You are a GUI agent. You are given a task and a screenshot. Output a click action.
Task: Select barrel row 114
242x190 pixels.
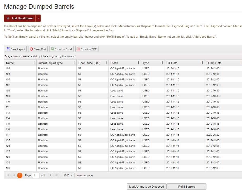click(x=123, y=118)
